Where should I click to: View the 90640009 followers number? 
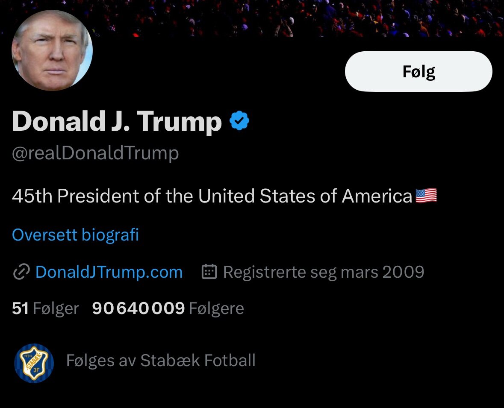point(138,308)
